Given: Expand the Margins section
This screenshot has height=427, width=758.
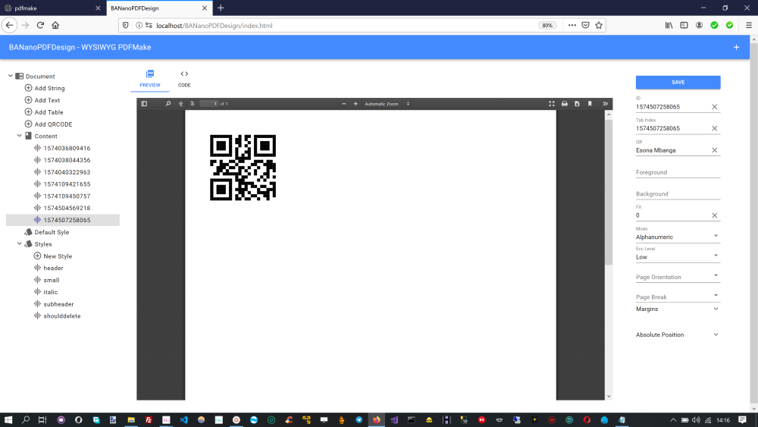Looking at the screenshot, I should click(x=678, y=309).
